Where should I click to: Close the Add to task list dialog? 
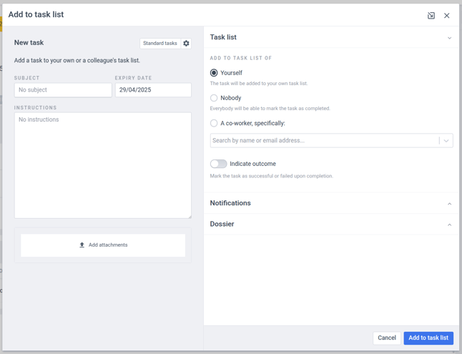447,16
